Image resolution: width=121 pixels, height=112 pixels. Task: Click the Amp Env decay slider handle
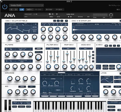[x=67, y=54]
